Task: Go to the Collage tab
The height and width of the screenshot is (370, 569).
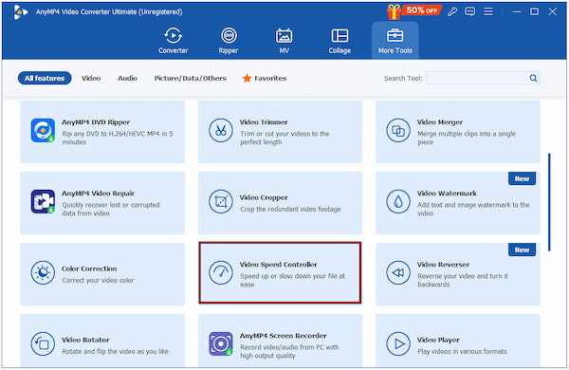Action: tap(340, 41)
